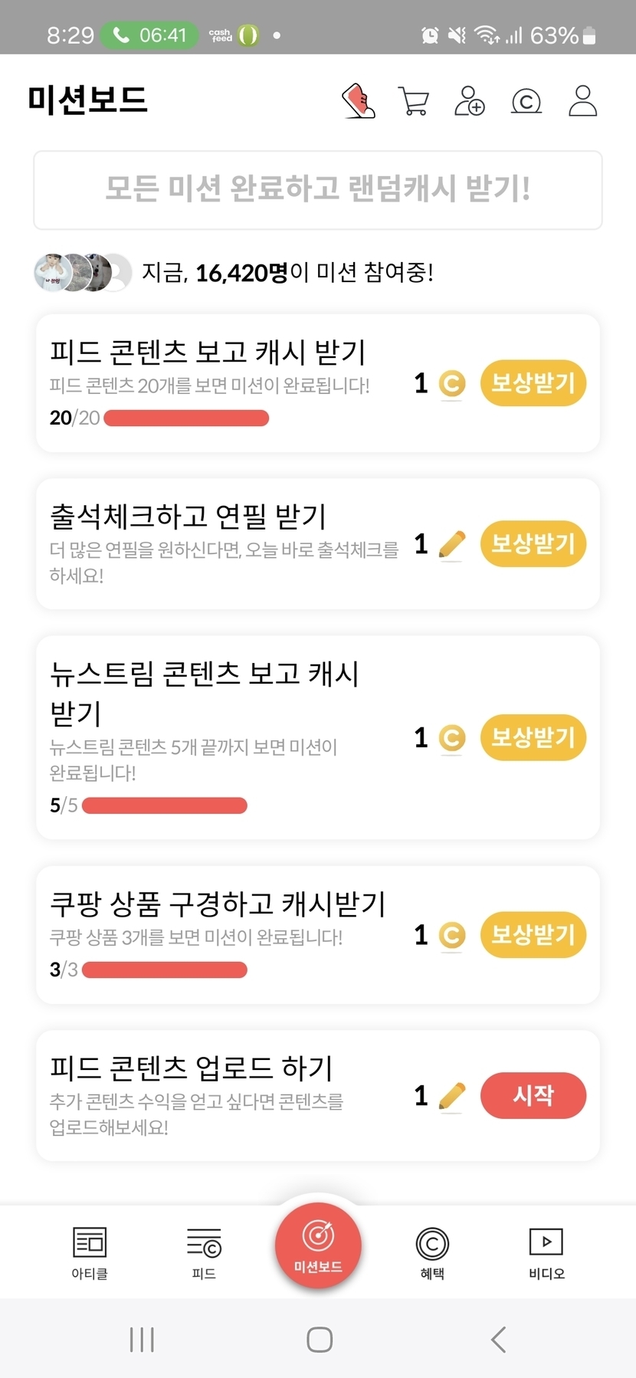Claim reward for 피드 콘텐츠 보고 캐시 받기
The image size is (636, 1378).
pos(533,382)
